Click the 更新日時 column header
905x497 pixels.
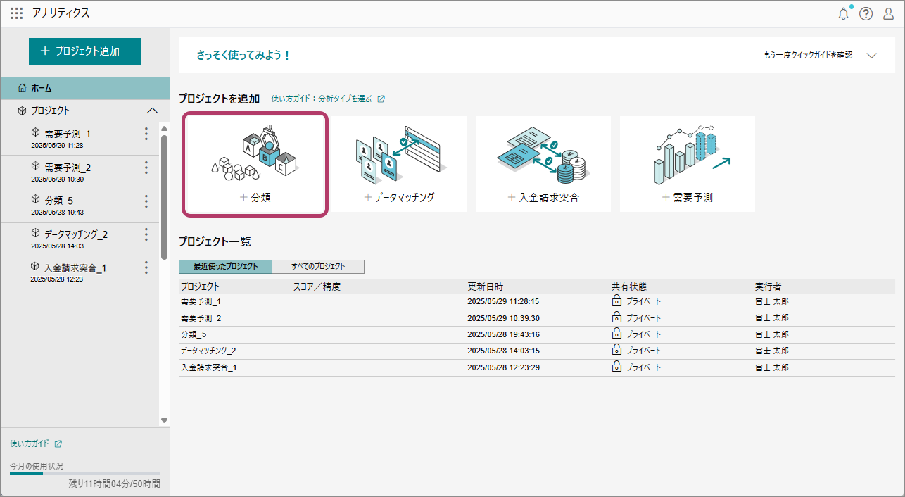486,287
